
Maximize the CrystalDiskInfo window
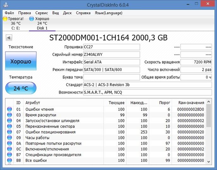click(196, 4)
